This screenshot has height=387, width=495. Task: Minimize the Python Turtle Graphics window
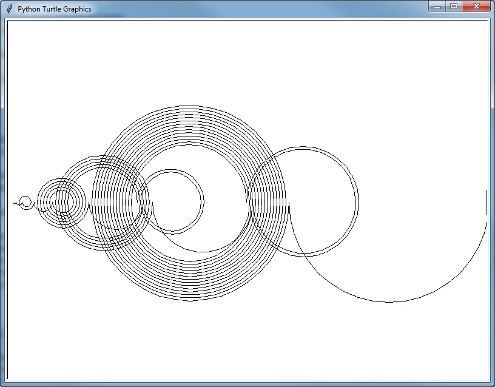point(437,6)
